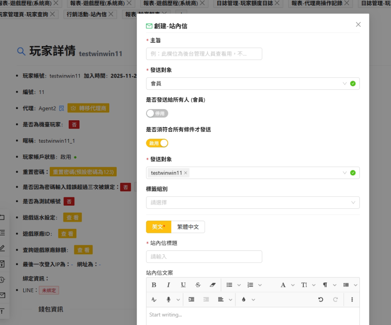Disable the match-all-conditions toggle

(157, 143)
